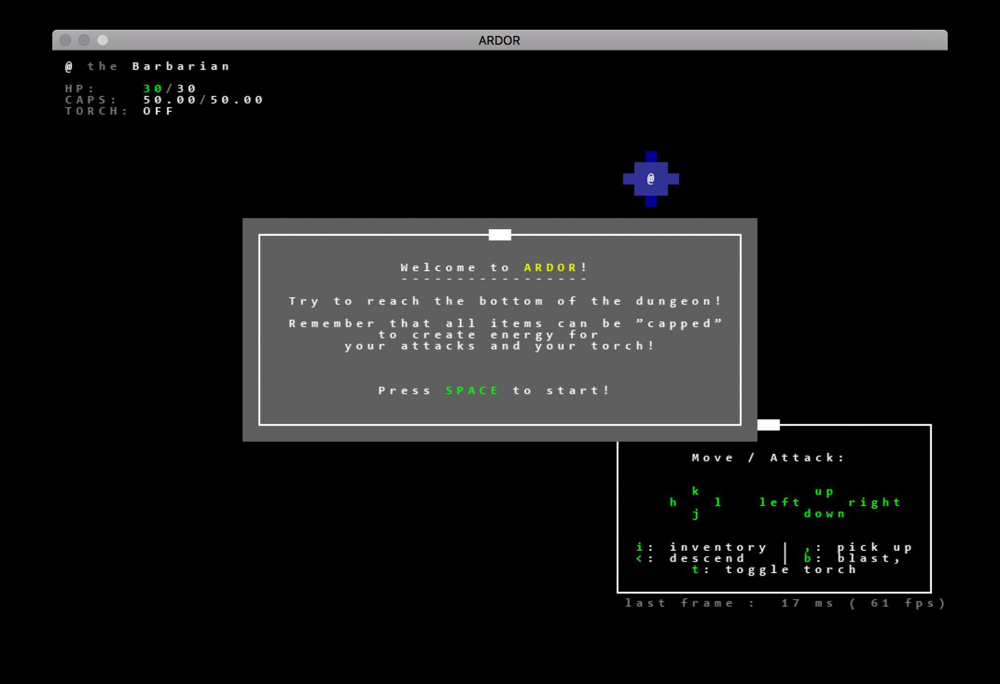
Task: Click the yellow ARDOR title word
Action: tap(551, 268)
